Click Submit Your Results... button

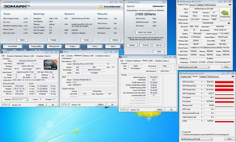tap(146, 32)
